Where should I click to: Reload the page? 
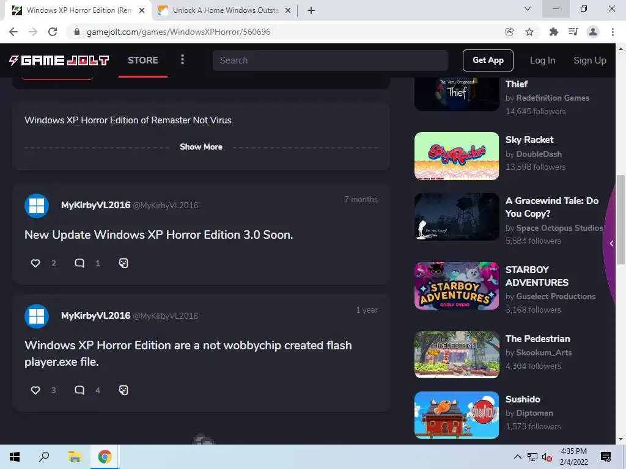pos(53,32)
